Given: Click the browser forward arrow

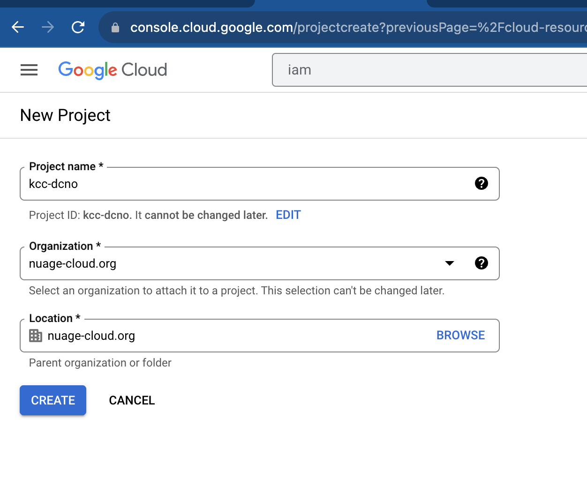Looking at the screenshot, I should [48, 27].
